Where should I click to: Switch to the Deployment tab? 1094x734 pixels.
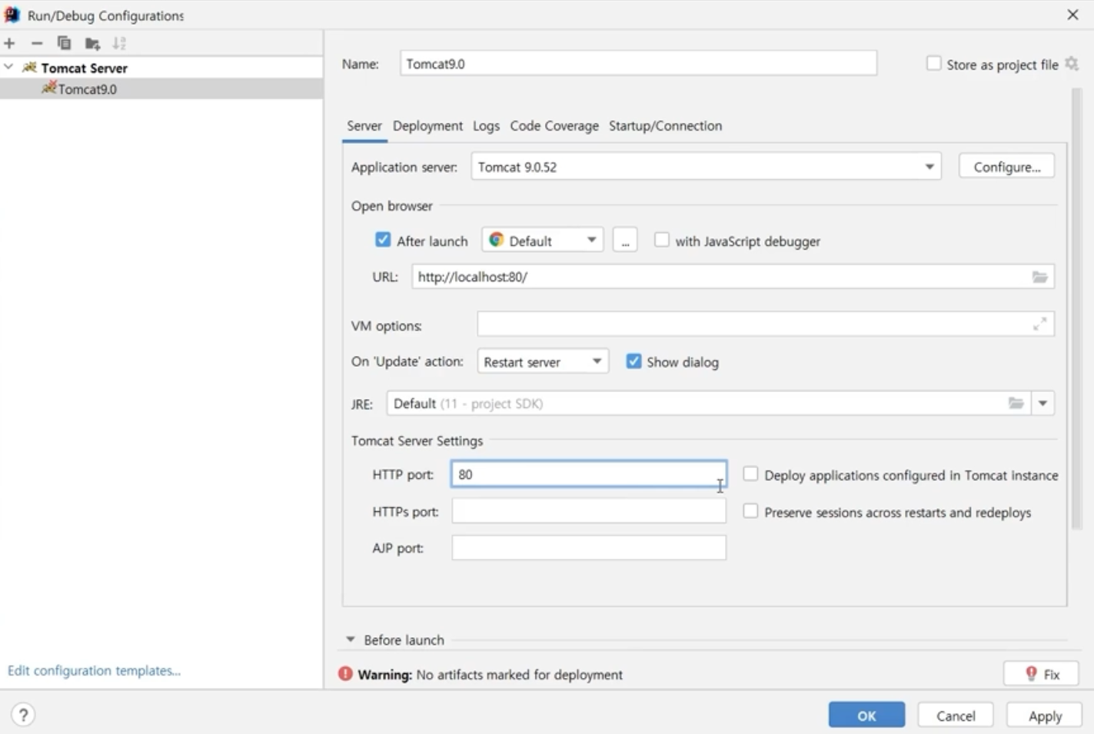click(x=427, y=126)
